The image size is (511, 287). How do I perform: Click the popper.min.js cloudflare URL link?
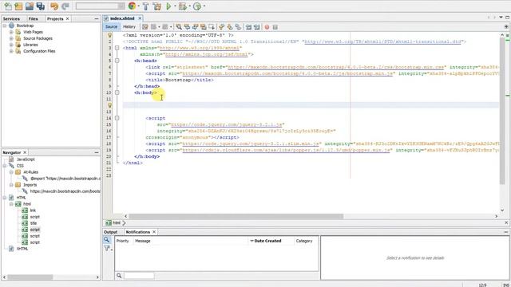286,150
